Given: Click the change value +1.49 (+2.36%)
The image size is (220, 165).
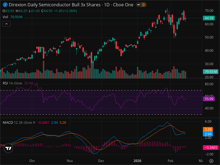Looking at the screenshot, I should (x=65, y=11).
